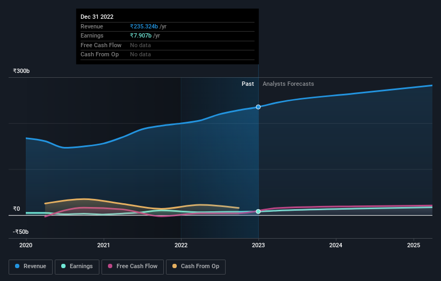Click the ₹0 y-axis label
Image resolution: width=441 pixels, height=281 pixels.
click(x=16, y=209)
